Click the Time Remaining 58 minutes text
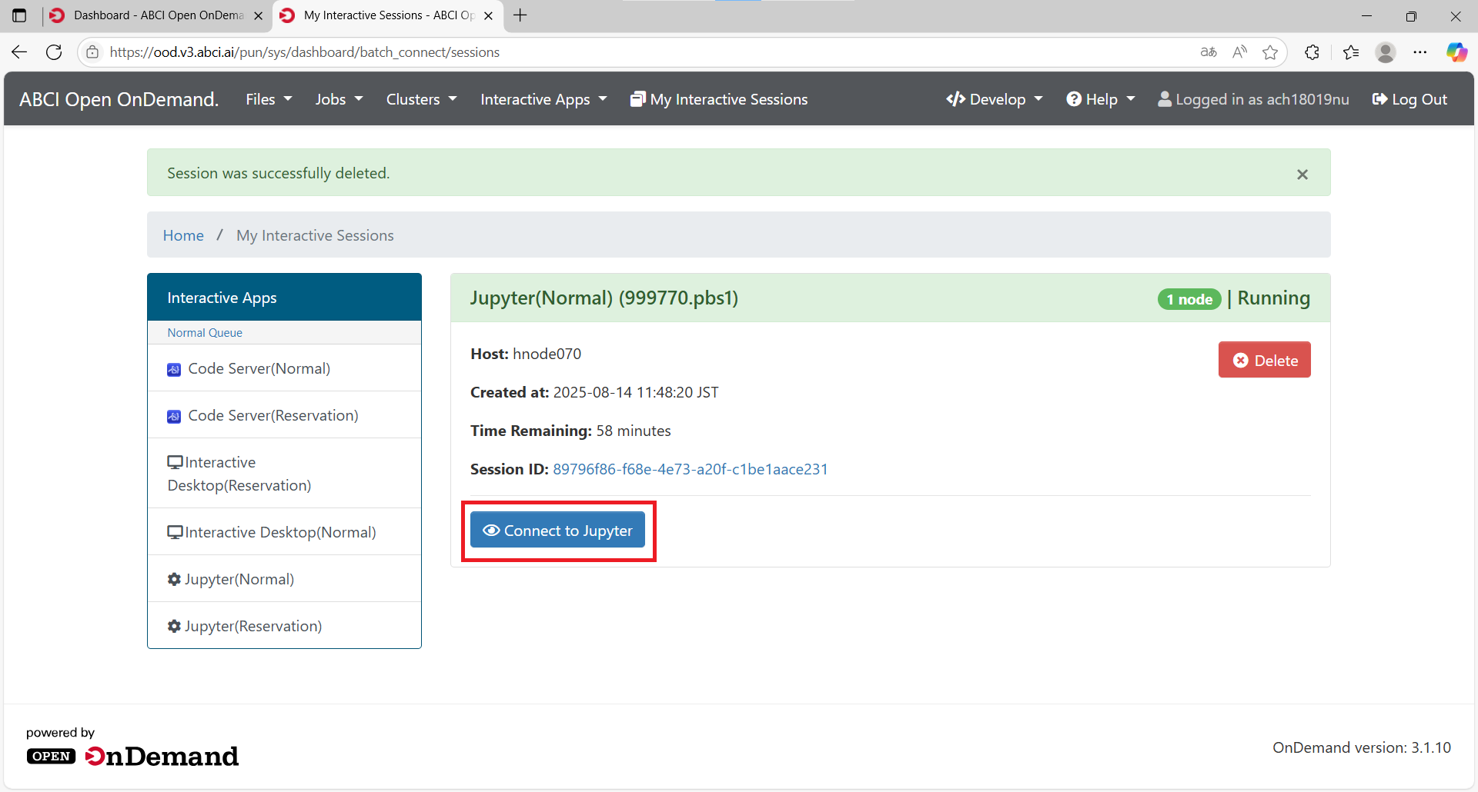This screenshot has width=1478, height=792. pos(570,431)
